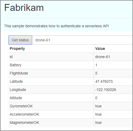The image size is (133, 131).
Task: Select the Fabrikam heading text
Action: click(24, 8)
